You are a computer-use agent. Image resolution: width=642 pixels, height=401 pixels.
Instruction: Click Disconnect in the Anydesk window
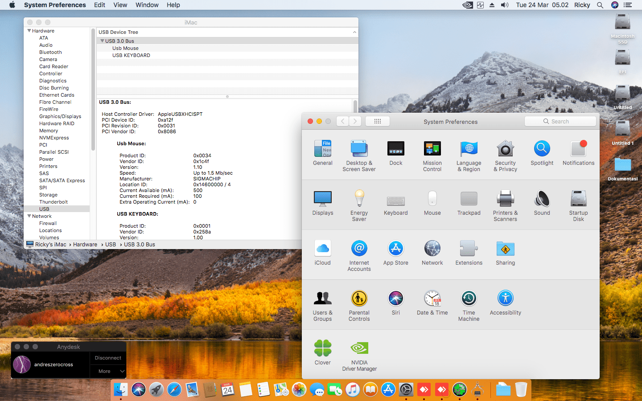[108, 358]
